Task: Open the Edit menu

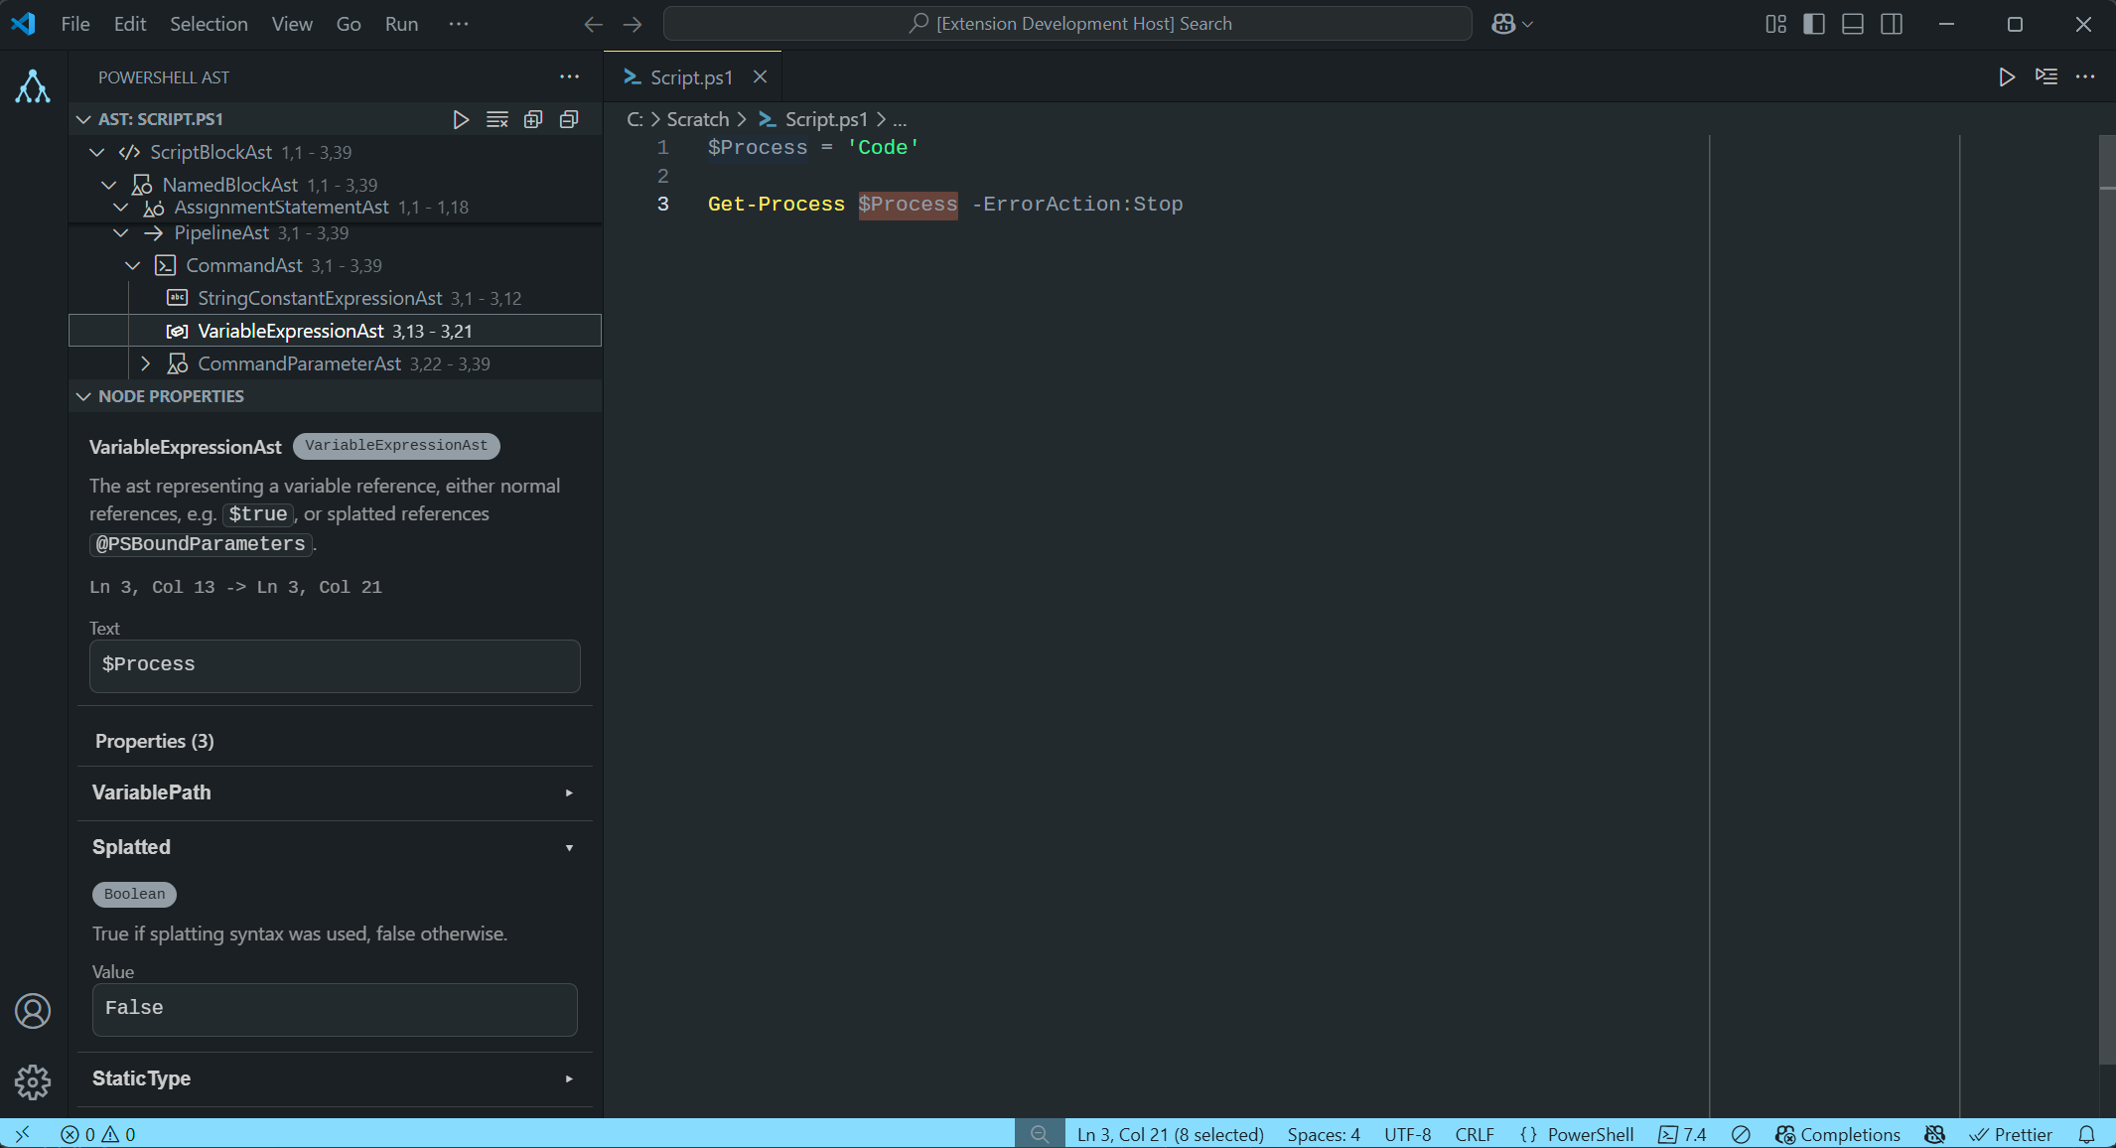Action: click(x=130, y=24)
